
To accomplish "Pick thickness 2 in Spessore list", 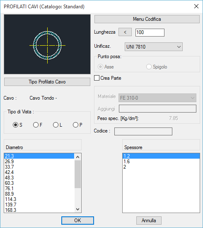I will 161,167.
